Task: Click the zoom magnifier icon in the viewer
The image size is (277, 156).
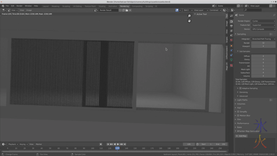Action: point(189,16)
